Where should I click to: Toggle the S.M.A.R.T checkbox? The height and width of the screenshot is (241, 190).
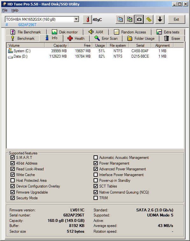[13, 157]
